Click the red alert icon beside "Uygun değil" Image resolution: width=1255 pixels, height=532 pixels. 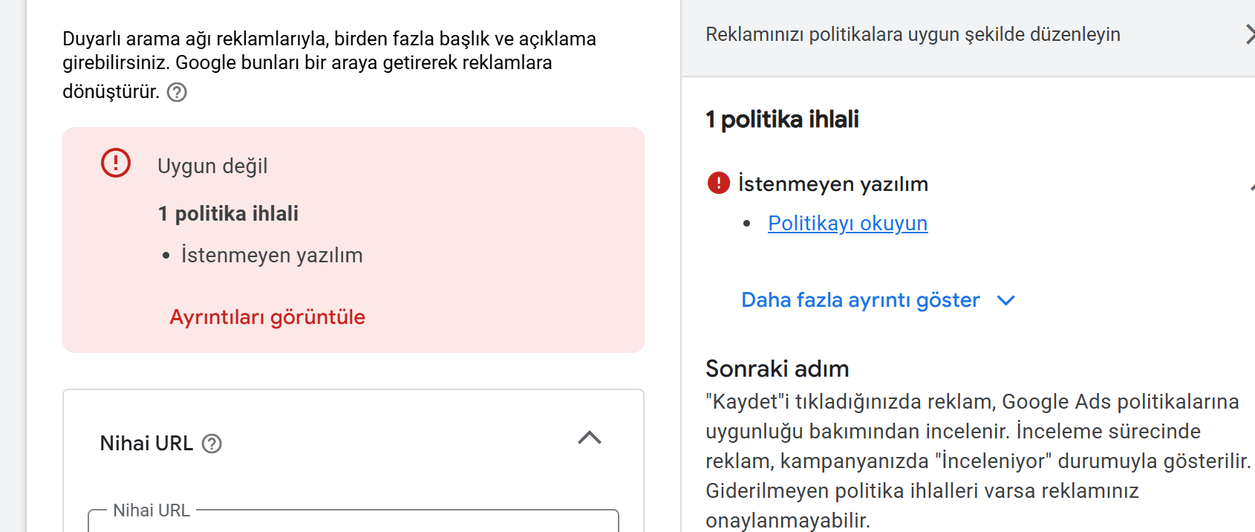point(116,163)
